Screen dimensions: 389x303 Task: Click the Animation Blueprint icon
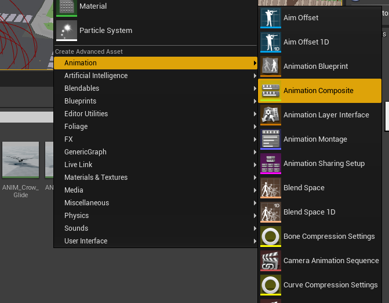pyautogui.click(x=270, y=66)
